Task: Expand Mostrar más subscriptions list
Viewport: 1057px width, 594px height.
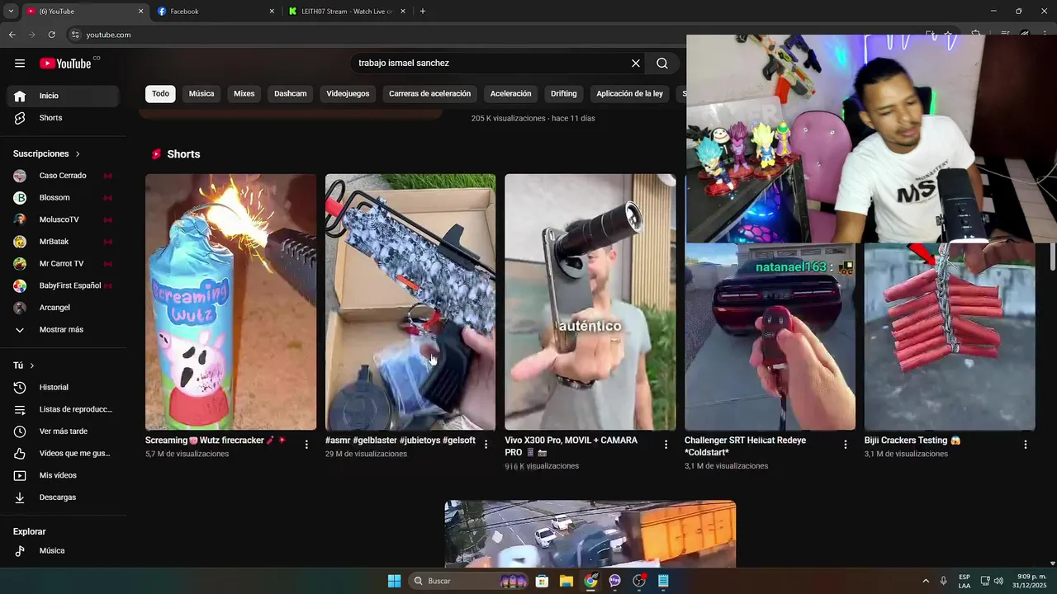Action: (64, 330)
